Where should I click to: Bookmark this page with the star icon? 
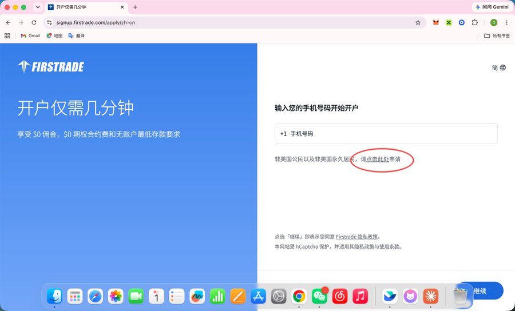click(418, 23)
